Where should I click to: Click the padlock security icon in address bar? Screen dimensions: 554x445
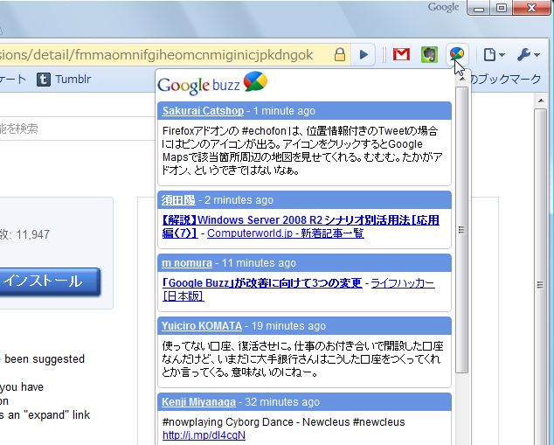tap(340, 54)
